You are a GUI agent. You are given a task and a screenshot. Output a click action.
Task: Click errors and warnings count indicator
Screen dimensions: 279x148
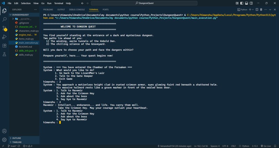(28, 146)
